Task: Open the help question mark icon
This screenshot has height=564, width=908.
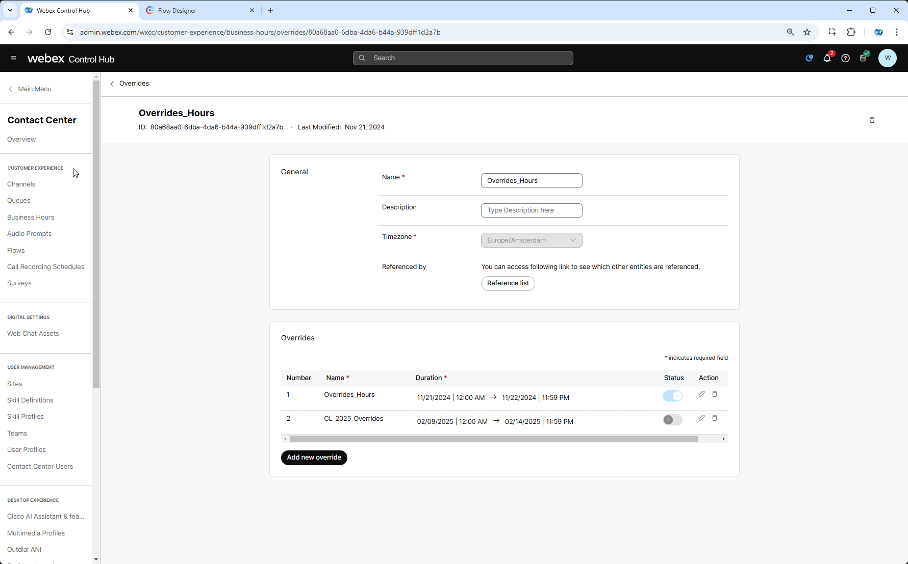Action: 845,58
